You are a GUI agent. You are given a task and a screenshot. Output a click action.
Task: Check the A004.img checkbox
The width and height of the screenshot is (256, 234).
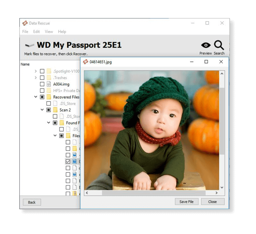pyautogui.click(x=42, y=84)
